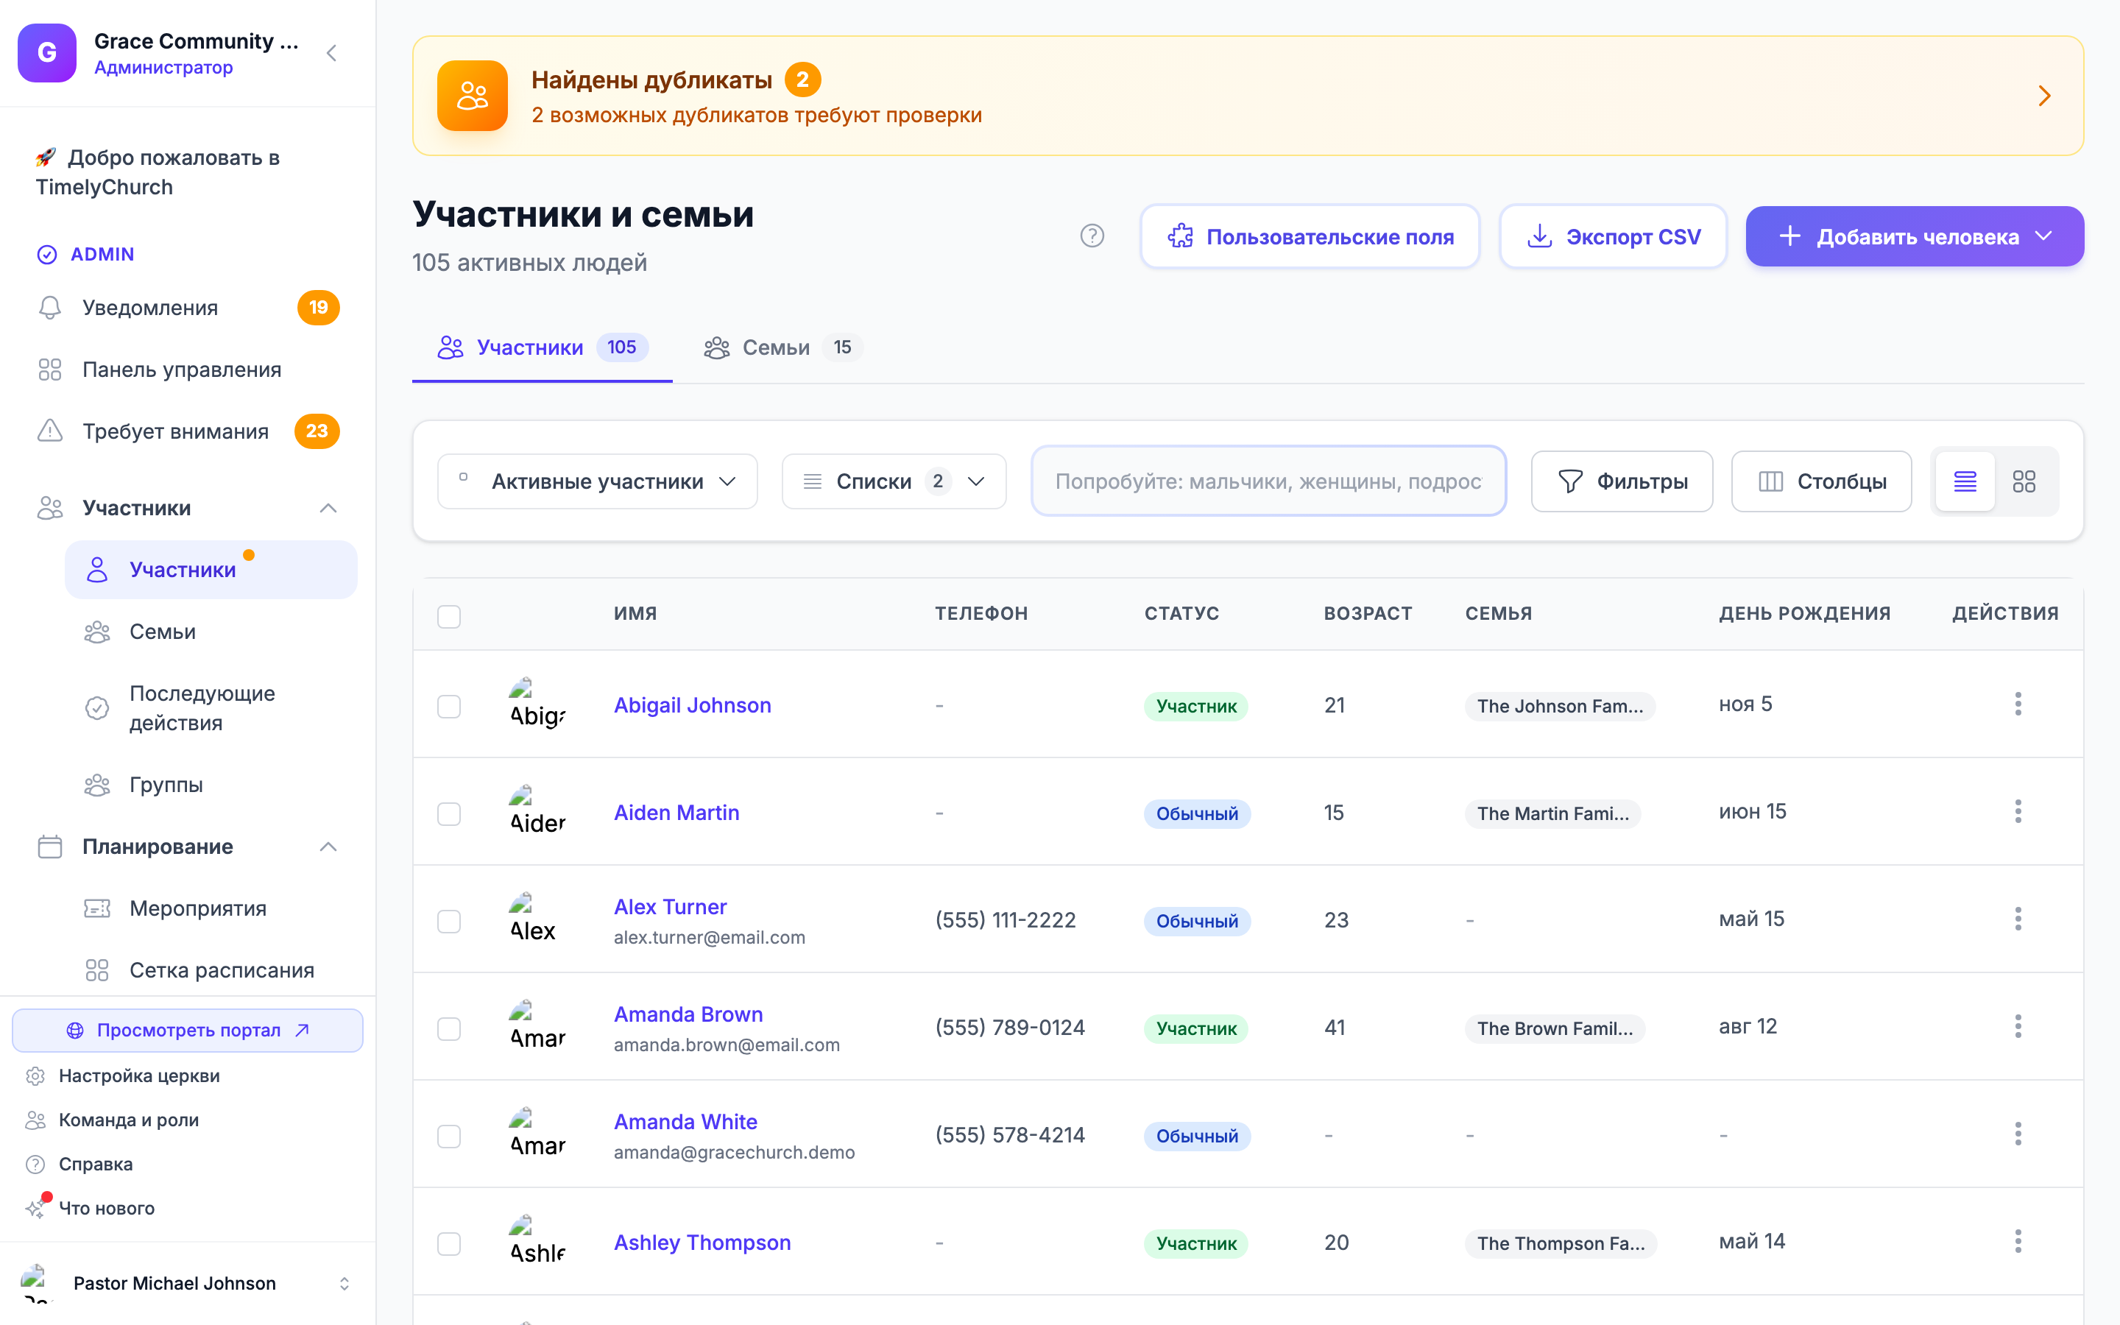
Task: Open the Участники tab with 105 count
Action: [x=543, y=348]
